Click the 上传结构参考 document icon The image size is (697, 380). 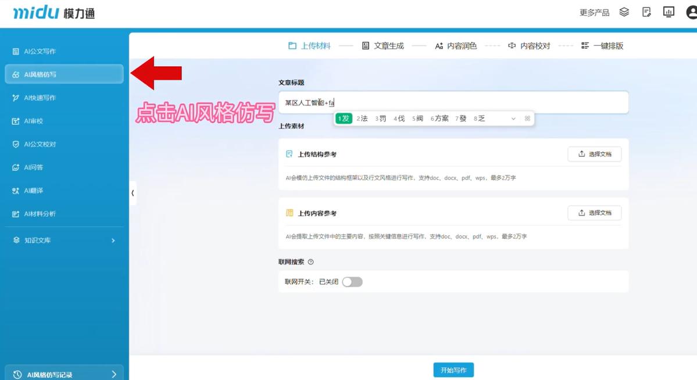click(x=289, y=154)
